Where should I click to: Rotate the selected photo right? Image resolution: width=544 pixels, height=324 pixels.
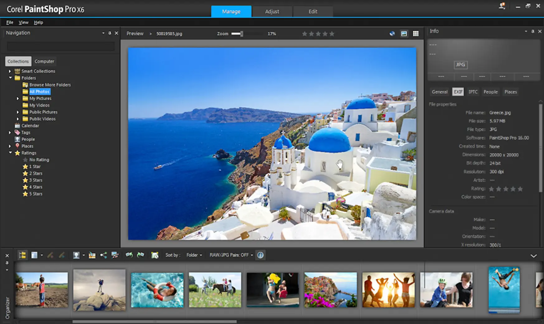pos(140,255)
